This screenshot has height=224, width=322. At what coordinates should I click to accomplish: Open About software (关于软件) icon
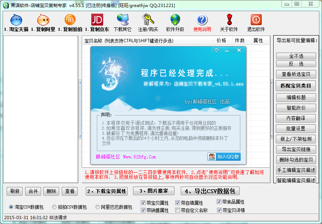229,23
